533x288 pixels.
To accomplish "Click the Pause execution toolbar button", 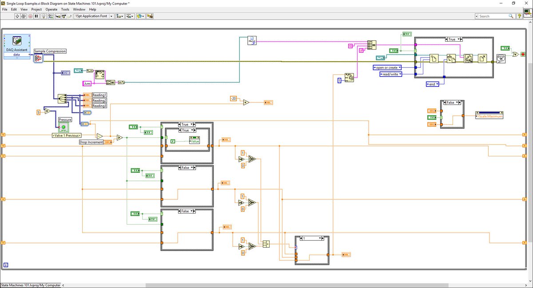I will [x=36, y=16].
